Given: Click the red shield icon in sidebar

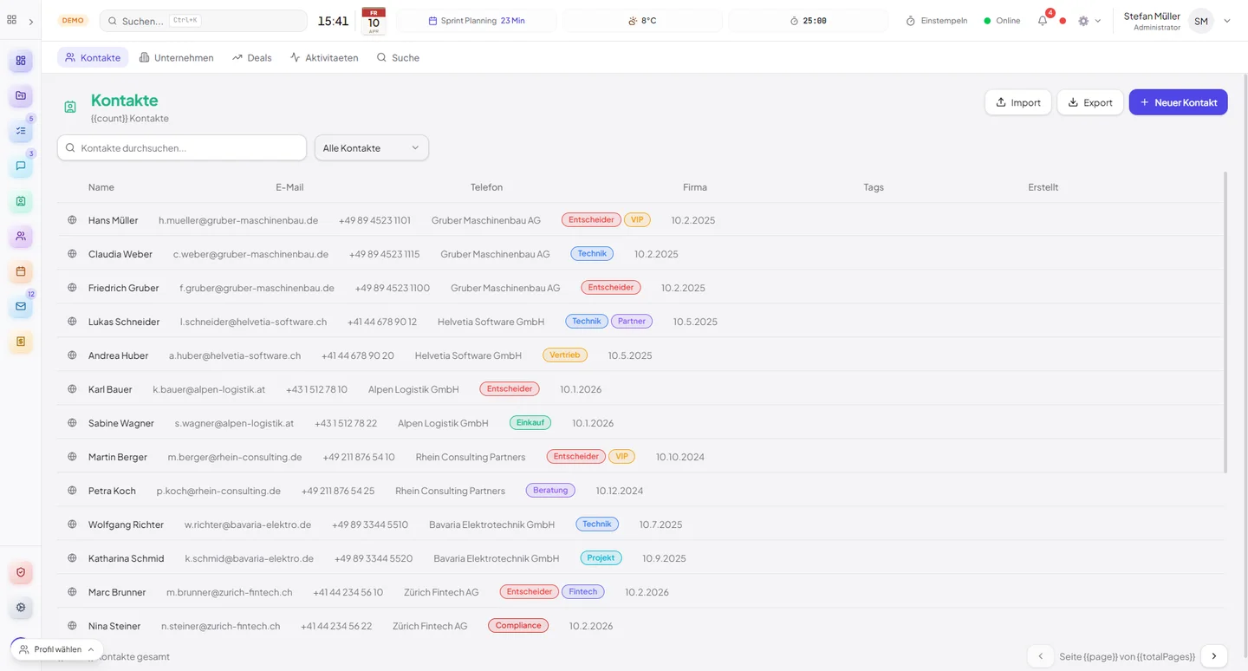Looking at the screenshot, I should click(x=21, y=572).
